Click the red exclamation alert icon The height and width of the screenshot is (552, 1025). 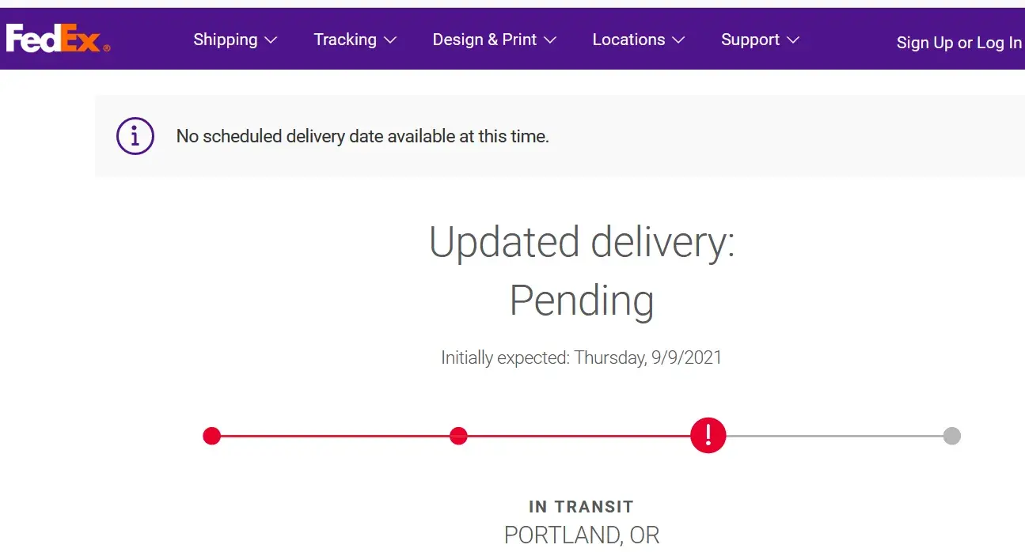(x=708, y=435)
